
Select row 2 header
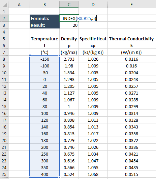(x=4, y=18)
